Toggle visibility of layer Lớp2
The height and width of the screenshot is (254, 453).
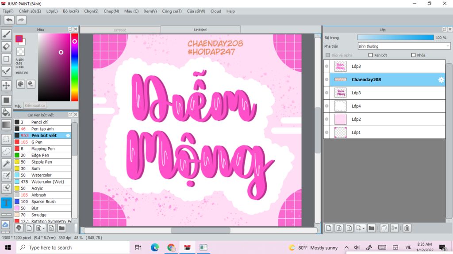327,119
